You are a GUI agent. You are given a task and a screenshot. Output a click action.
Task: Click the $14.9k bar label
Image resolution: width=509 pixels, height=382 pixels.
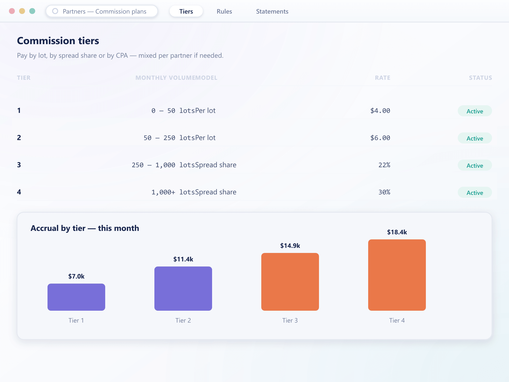coord(290,246)
